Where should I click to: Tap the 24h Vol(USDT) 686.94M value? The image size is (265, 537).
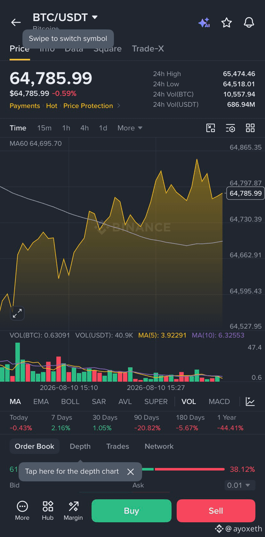pos(241,105)
